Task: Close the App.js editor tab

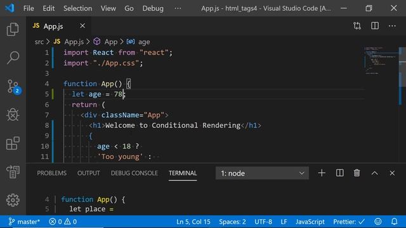Action: (82, 26)
